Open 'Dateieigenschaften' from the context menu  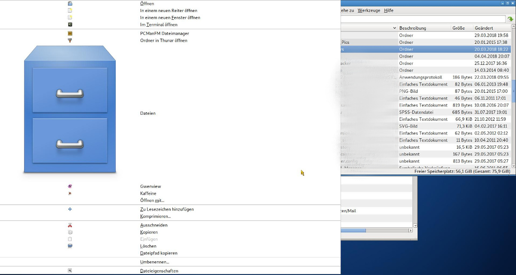pos(159,271)
